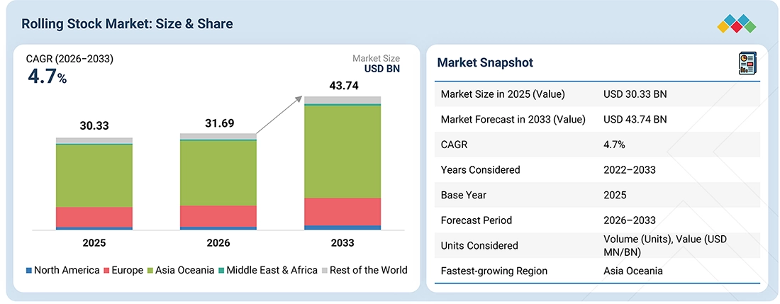Click the CAGR (2026–2033) label
Viewport: 780px width, 304px height.
[x=69, y=59]
